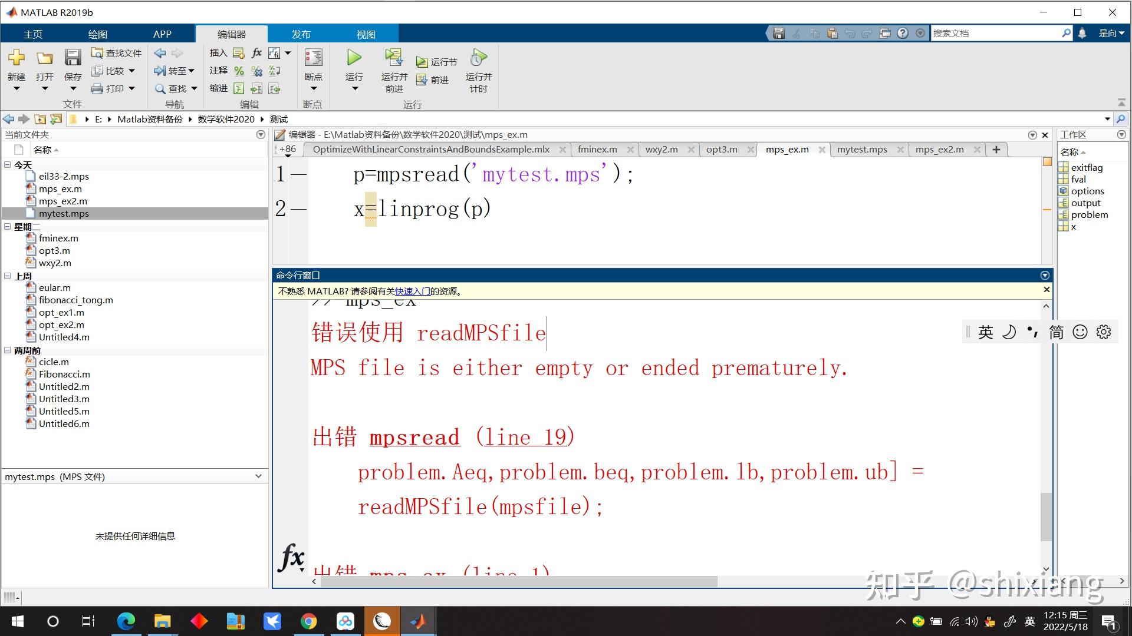The image size is (1132, 636).
Task: Collapse the 上周 file group
Action: (x=8, y=276)
